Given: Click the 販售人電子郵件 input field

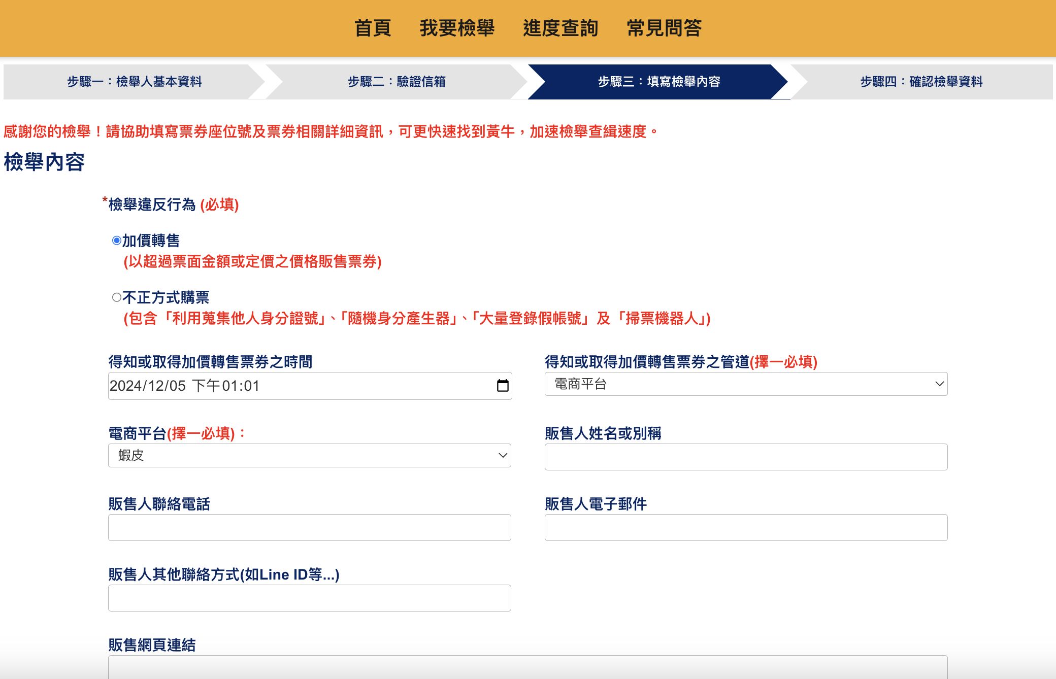Looking at the screenshot, I should pyautogui.click(x=746, y=528).
